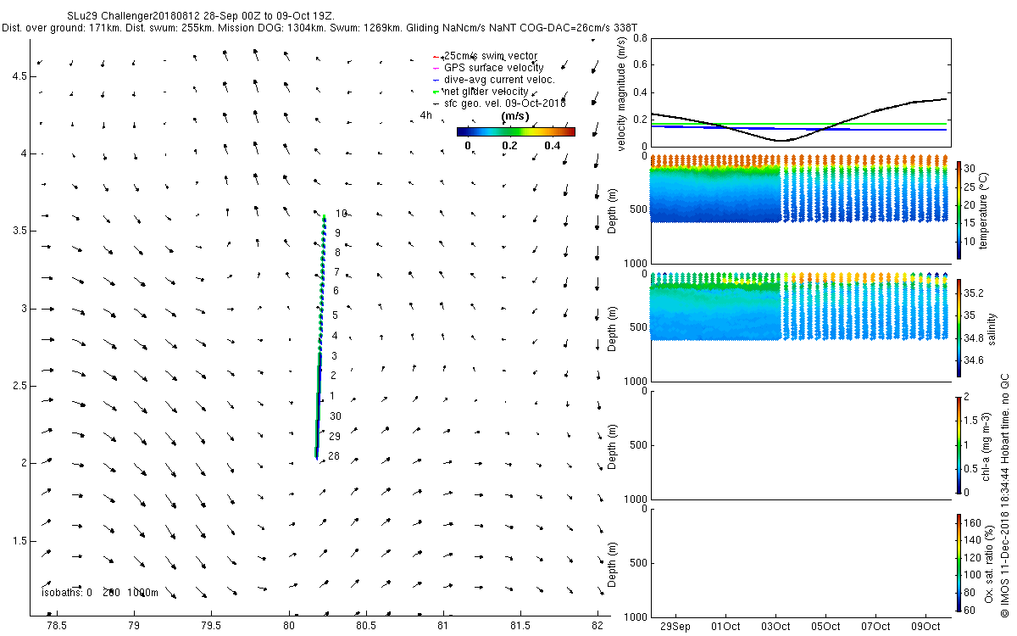Viewport: 1017px width, 636px height.
Task: Click the velocity colorbar in map legend
Action: [515, 131]
